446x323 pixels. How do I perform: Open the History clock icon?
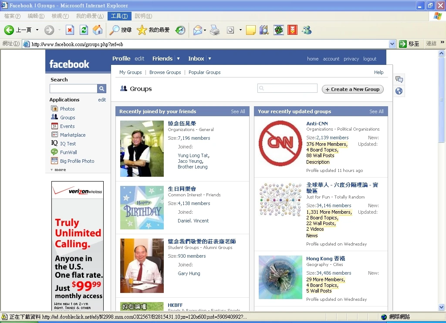tap(180, 30)
